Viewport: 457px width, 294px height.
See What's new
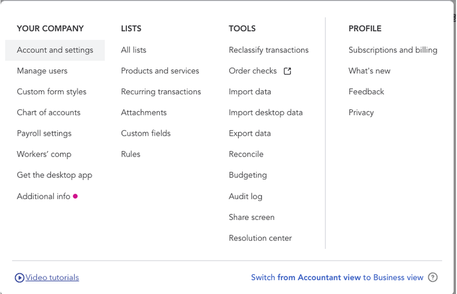(x=369, y=71)
